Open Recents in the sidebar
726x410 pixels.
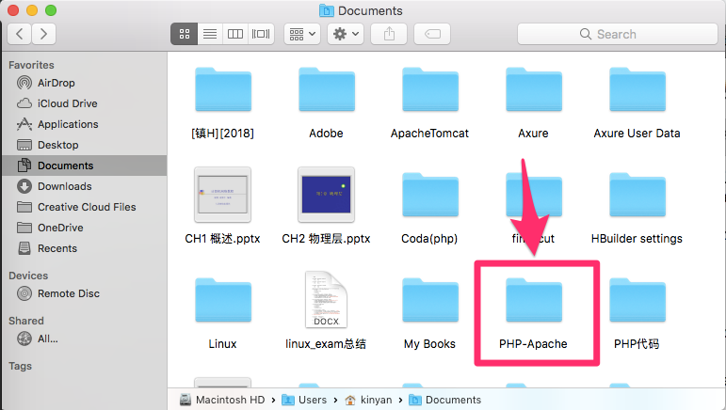click(x=84, y=248)
